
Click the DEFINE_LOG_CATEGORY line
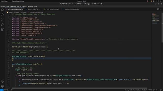[30, 47]
